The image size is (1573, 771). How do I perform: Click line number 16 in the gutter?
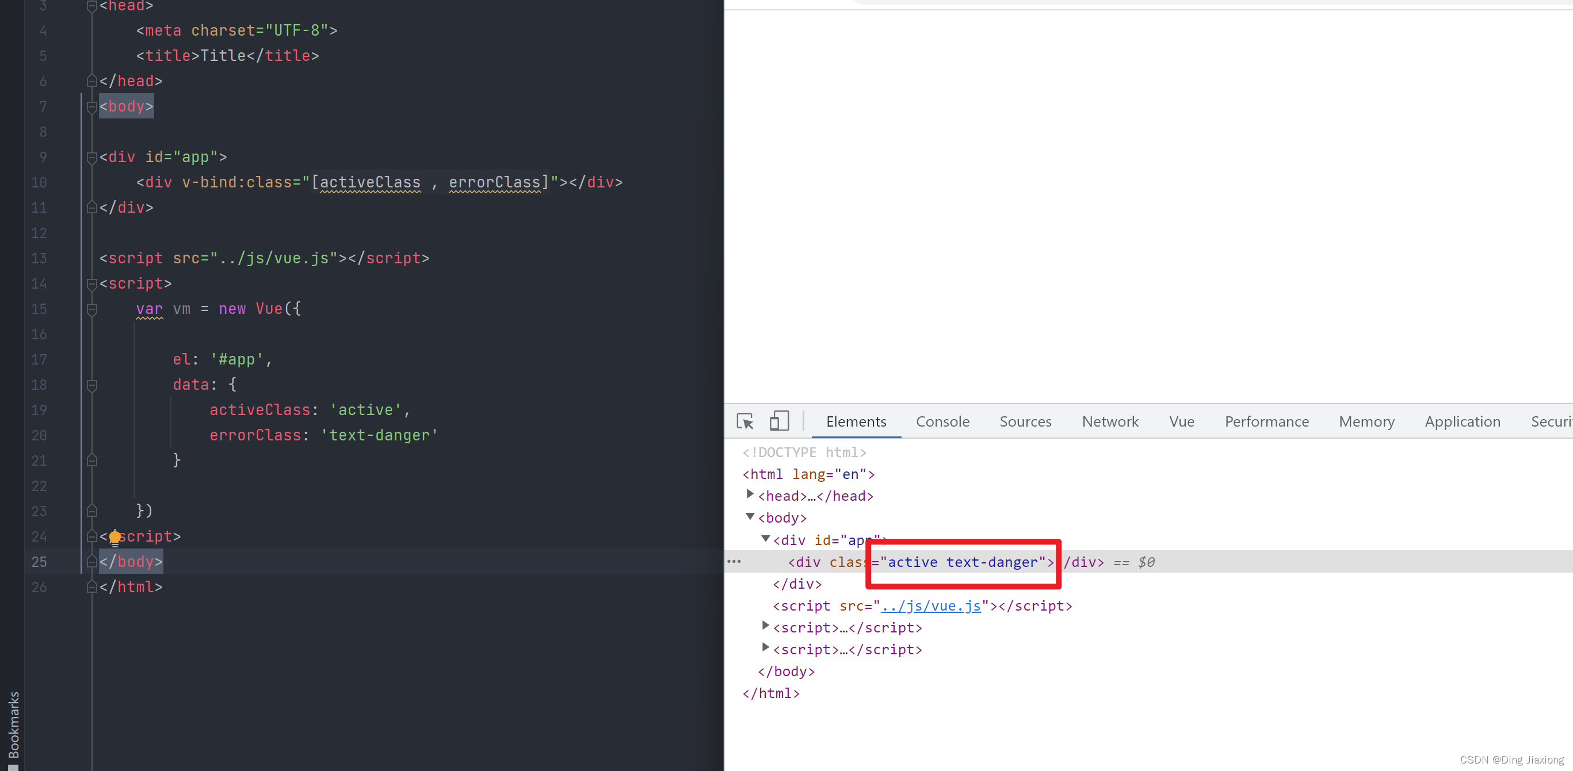(39, 334)
